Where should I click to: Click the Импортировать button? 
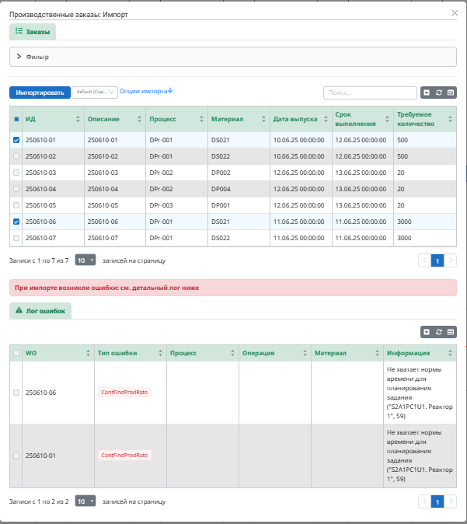(x=40, y=92)
